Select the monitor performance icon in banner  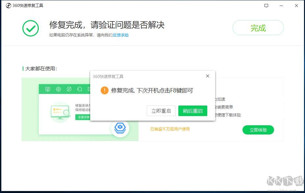click(x=48, y=89)
